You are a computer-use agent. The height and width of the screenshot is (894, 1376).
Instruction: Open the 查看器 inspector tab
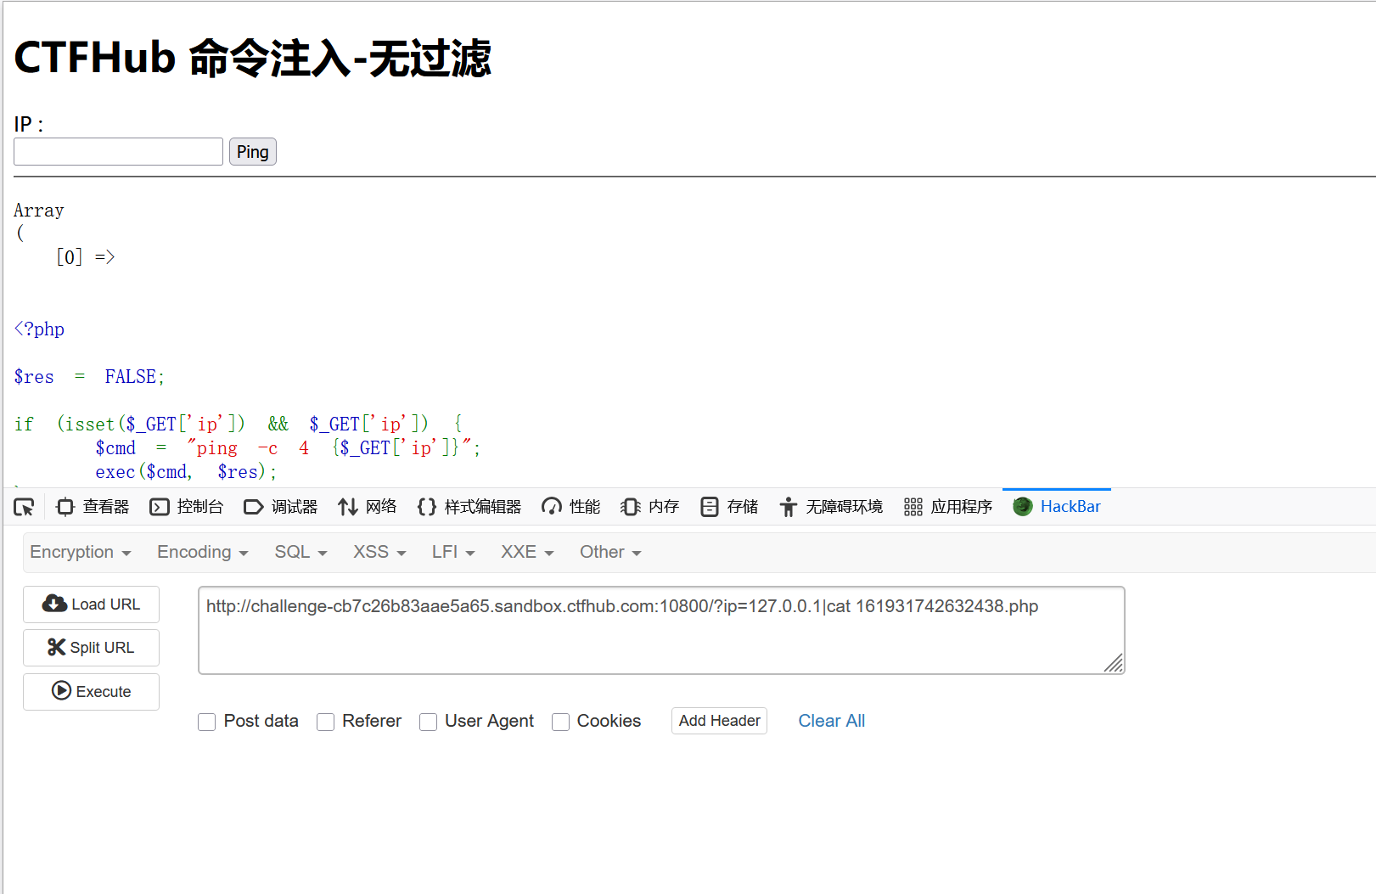(93, 507)
